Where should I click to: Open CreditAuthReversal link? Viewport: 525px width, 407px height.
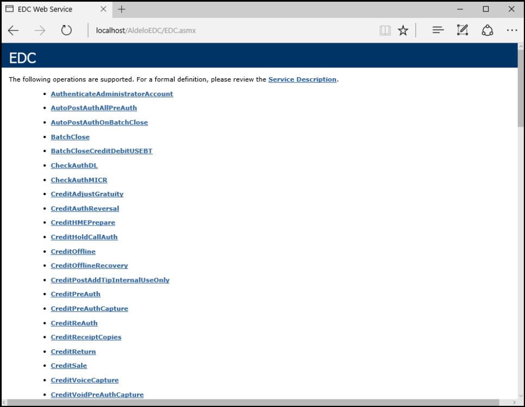pyautogui.click(x=85, y=209)
